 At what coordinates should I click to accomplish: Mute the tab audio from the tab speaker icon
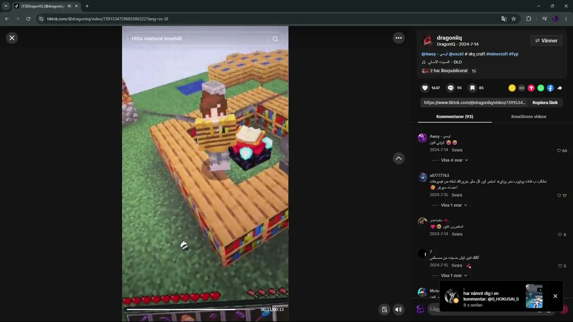tap(69, 6)
